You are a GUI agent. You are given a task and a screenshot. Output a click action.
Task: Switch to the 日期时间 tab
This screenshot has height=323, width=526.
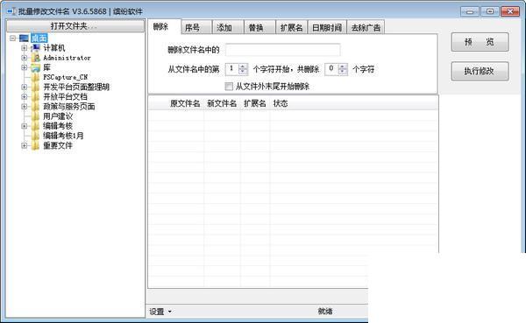327,27
